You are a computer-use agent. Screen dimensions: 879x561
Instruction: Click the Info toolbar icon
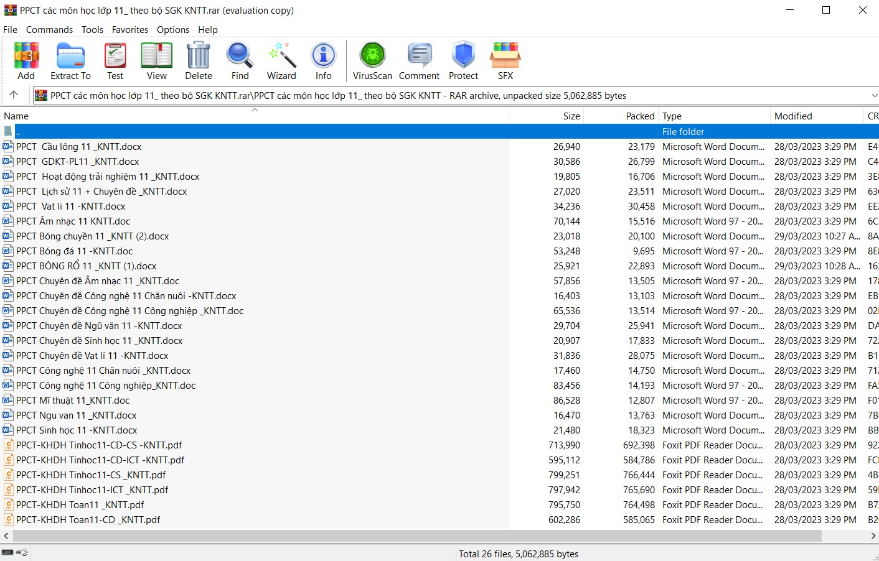tap(323, 61)
